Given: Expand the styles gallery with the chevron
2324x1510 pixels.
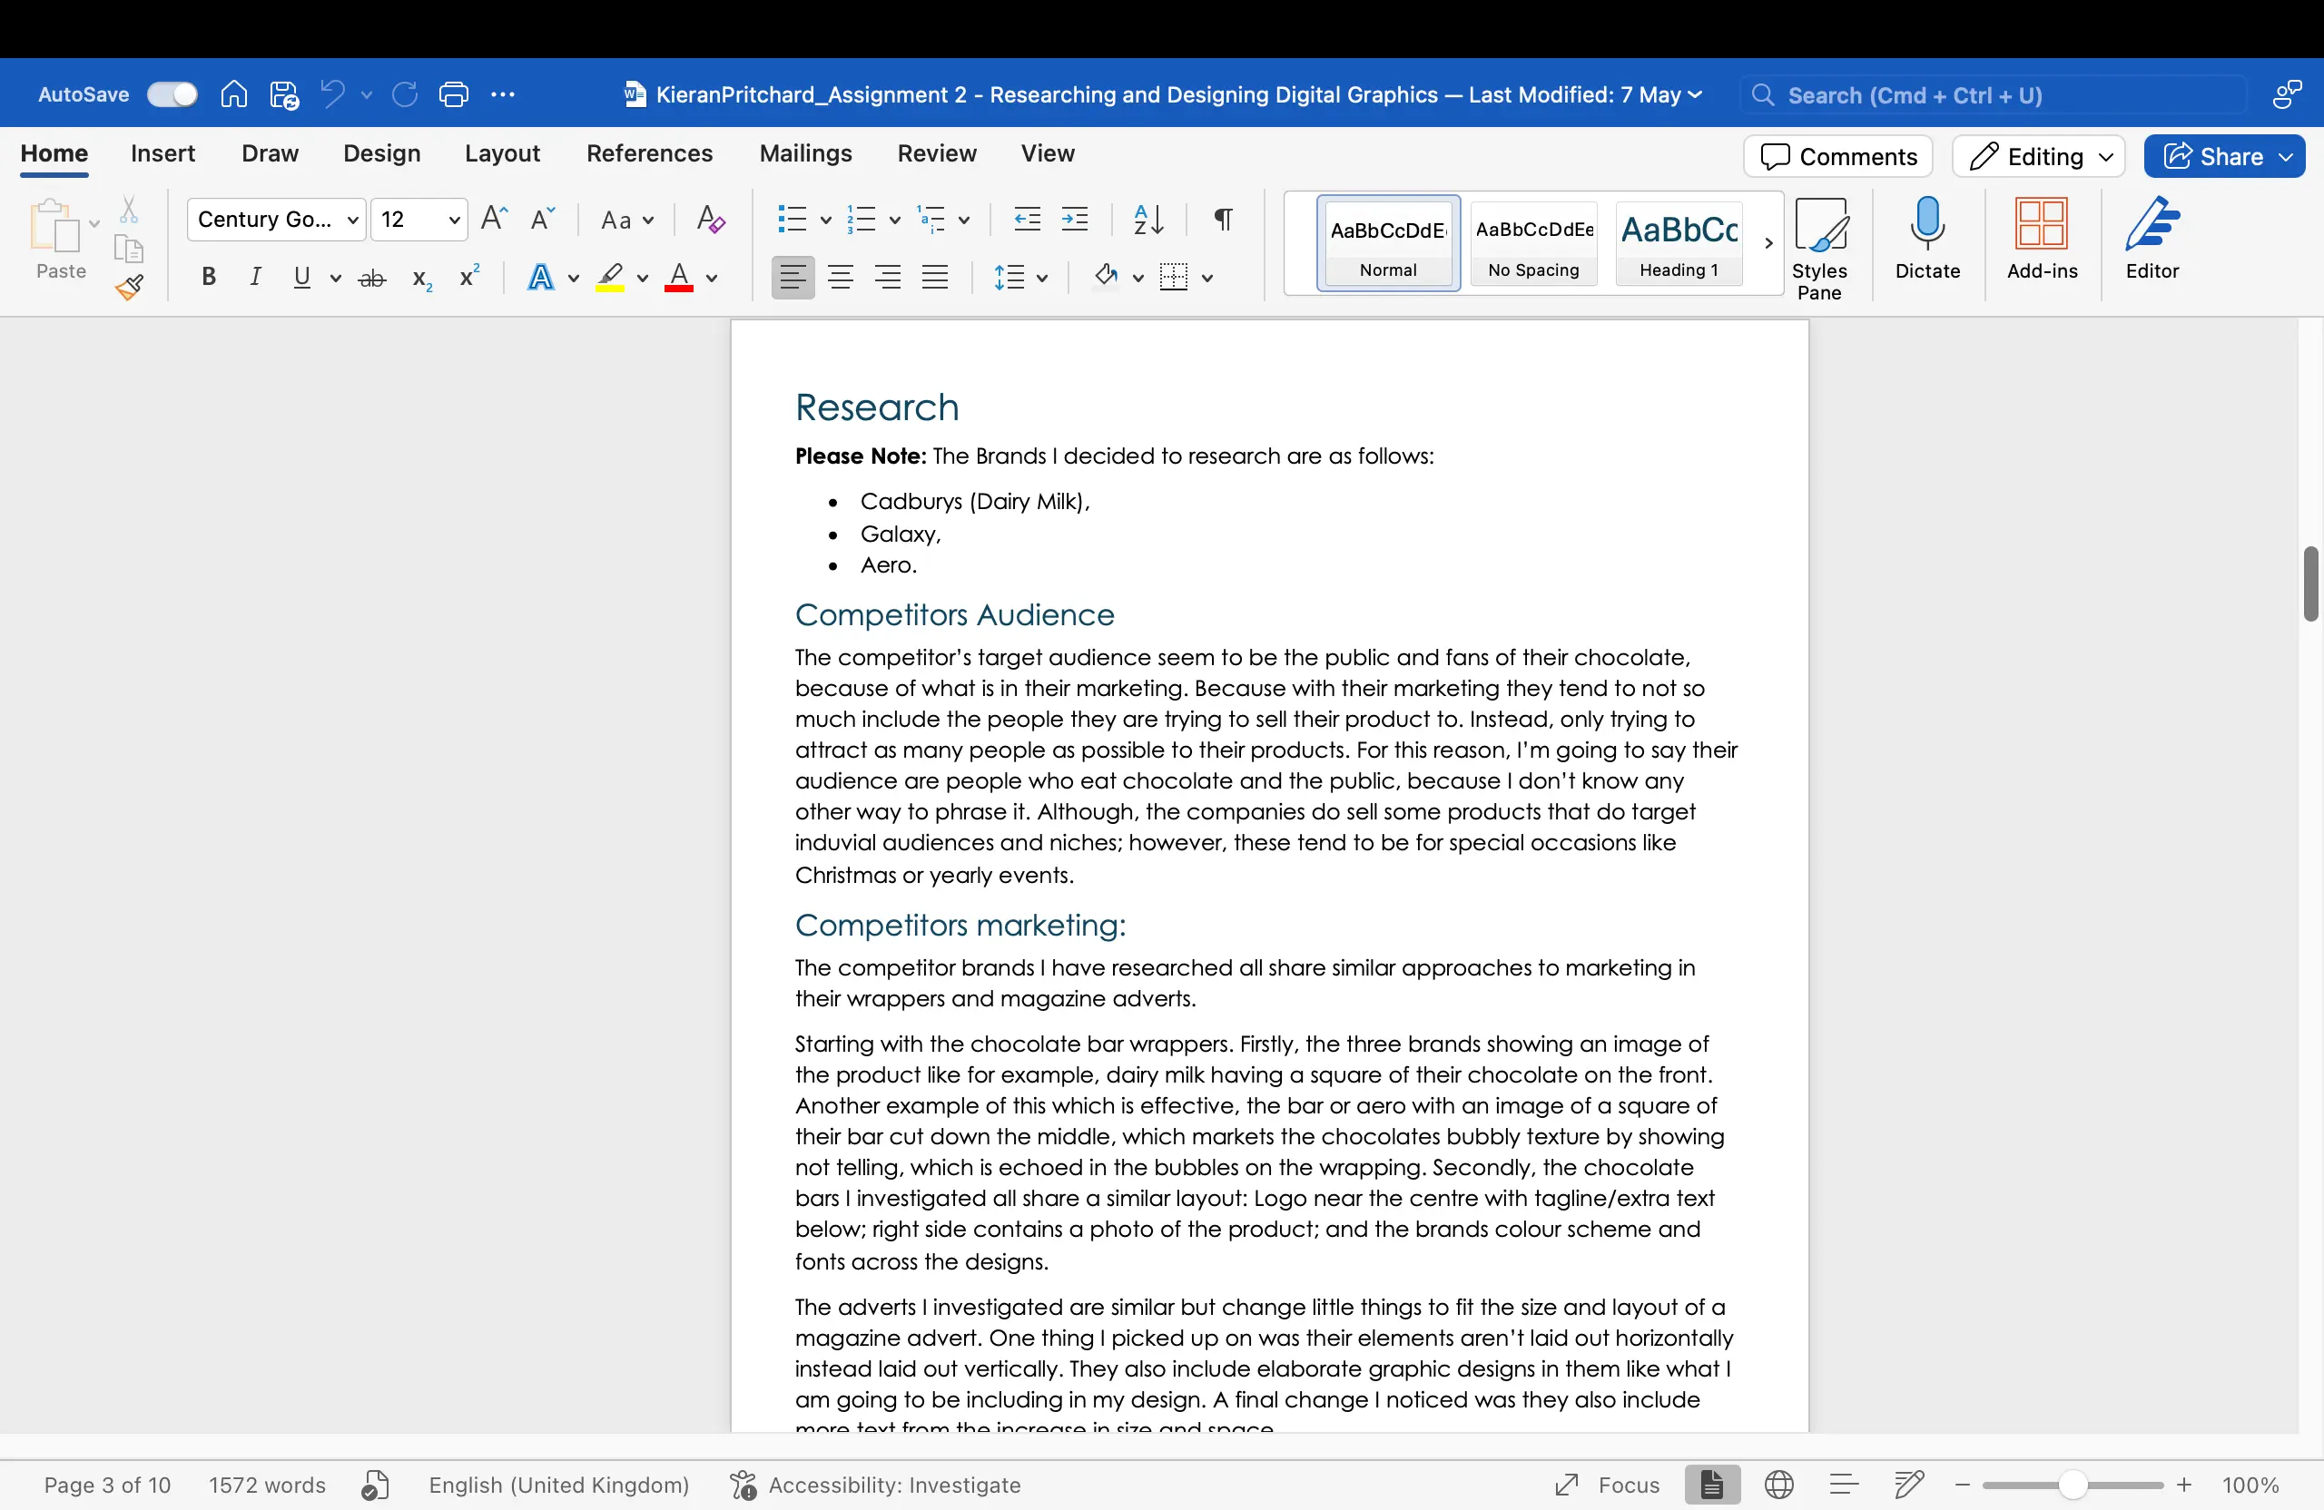Looking at the screenshot, I should point(1768,243).
